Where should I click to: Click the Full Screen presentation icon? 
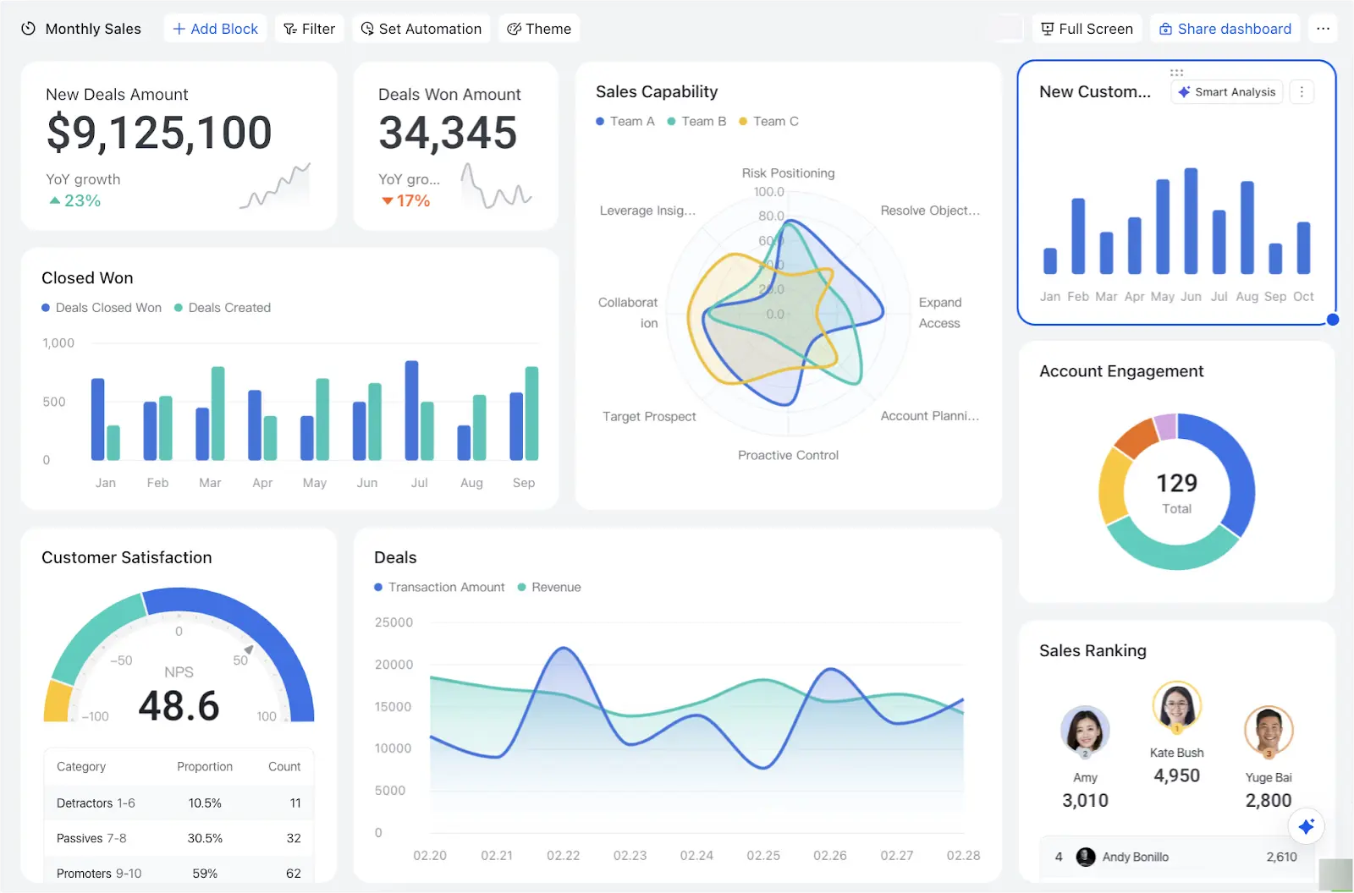[x=1047, y=28]
